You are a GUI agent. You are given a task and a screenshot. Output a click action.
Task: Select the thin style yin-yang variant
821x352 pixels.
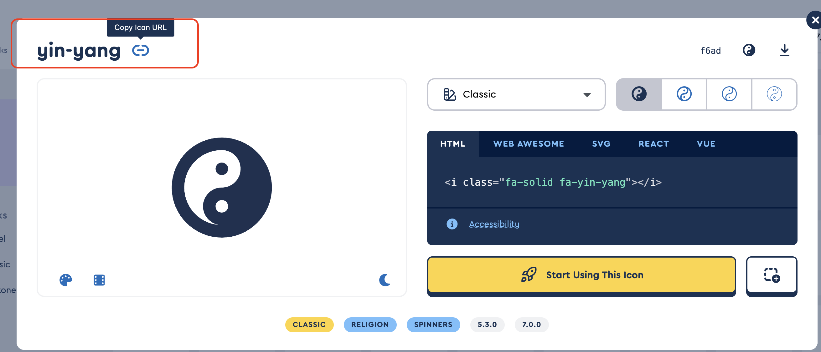click(774, 94)
